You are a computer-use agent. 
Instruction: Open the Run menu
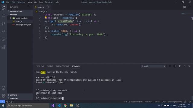tap(41, 2)
